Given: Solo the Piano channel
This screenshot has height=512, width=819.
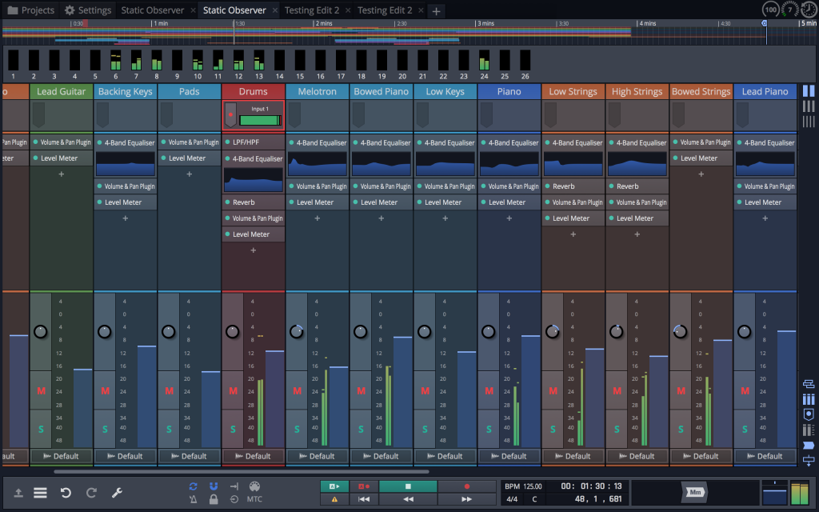Looking at the screenshot, I should pyautogui.click(x=489, y=429).
